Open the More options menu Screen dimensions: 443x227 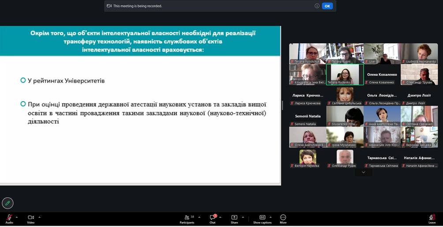[283, 217]
